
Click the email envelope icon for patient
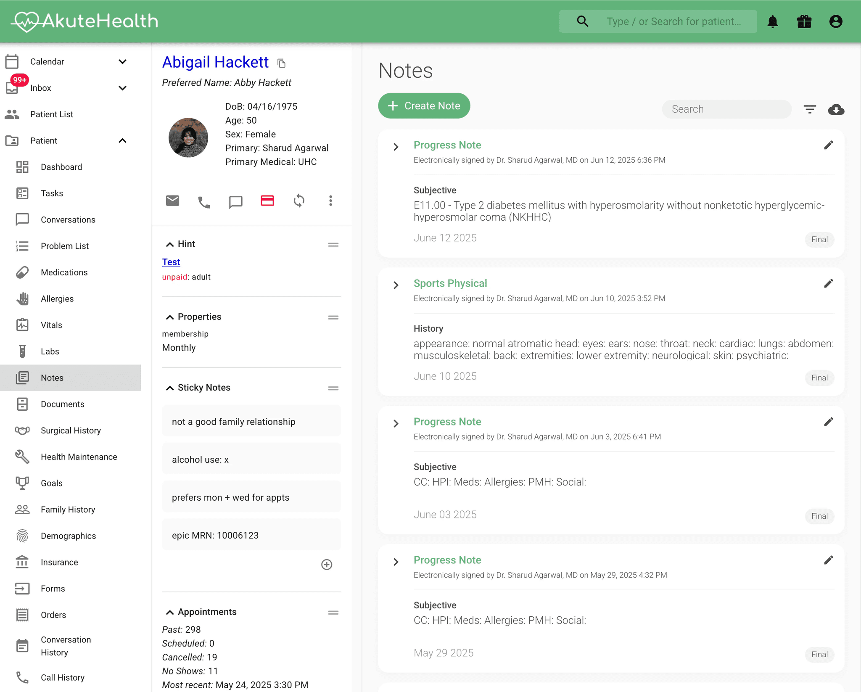click(x=172, y=201)
